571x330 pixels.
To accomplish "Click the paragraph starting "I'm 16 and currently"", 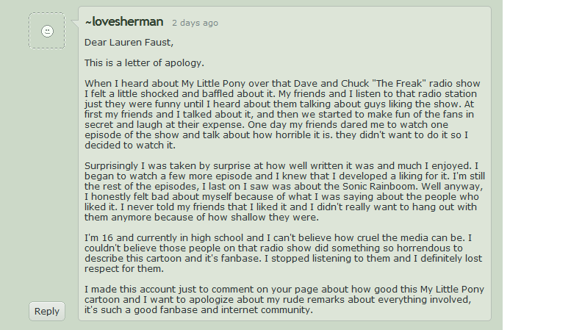I will click(284, 254).
